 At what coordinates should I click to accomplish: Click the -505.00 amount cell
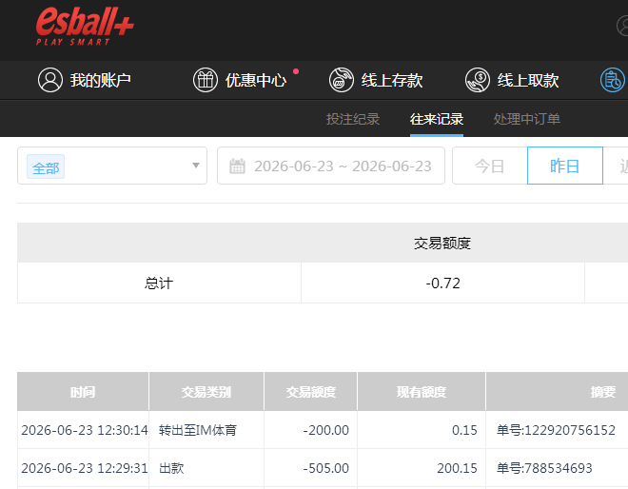point(326,468)
